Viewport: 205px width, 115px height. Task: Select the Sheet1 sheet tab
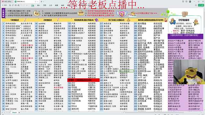tap(14, 112)
